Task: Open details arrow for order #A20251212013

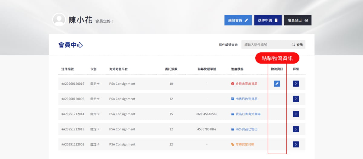Action: (296, 129)
